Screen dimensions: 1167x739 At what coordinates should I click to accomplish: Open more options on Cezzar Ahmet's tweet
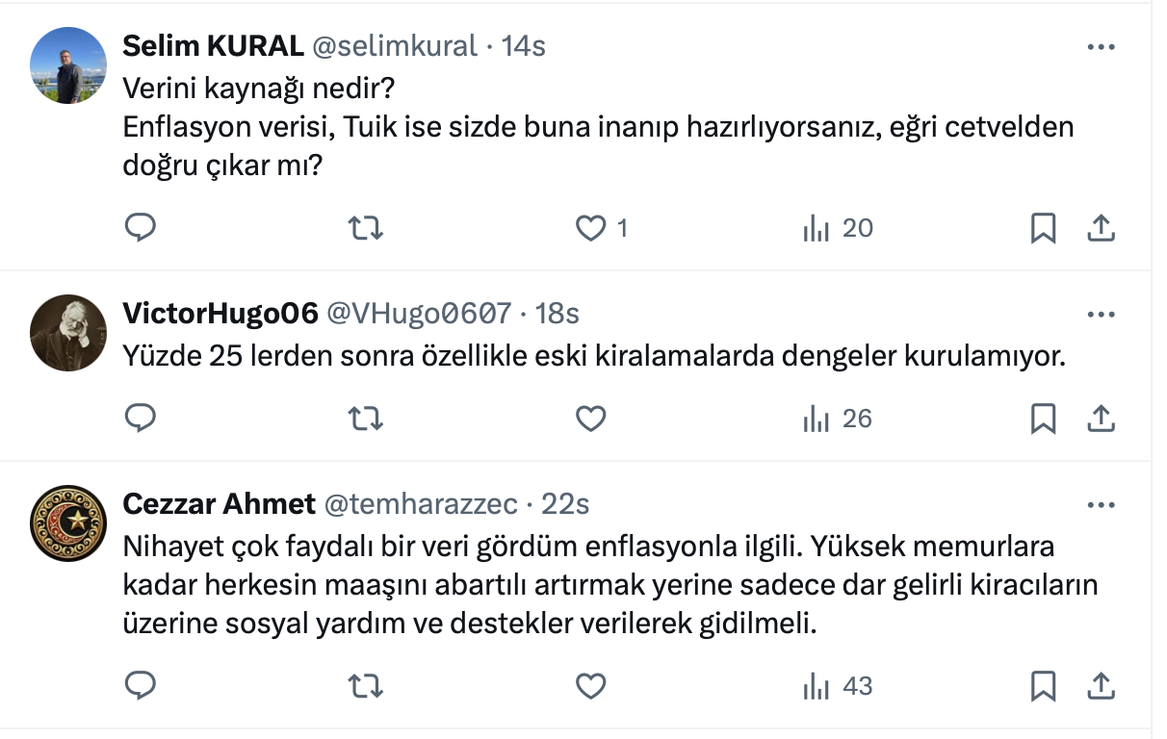[1101, 504]
